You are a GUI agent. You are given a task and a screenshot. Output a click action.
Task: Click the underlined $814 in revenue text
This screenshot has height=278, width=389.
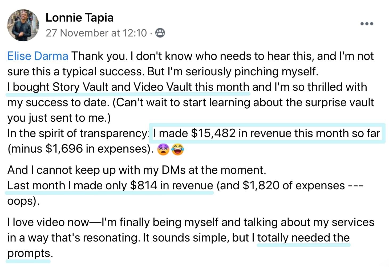(110, 186)
